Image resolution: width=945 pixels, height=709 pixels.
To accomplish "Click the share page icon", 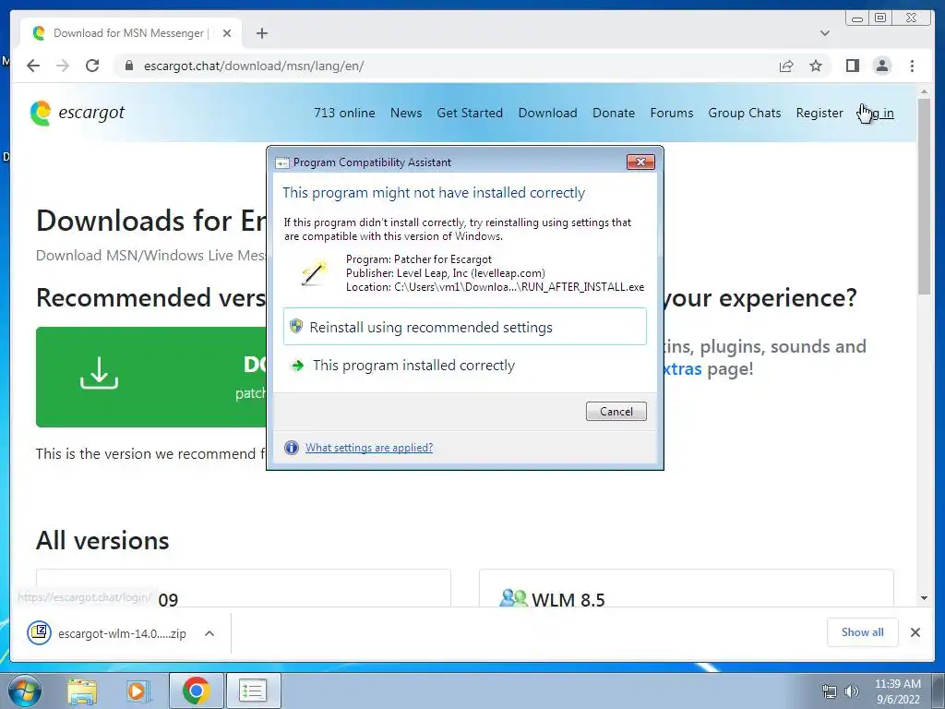I will [786, 66].
